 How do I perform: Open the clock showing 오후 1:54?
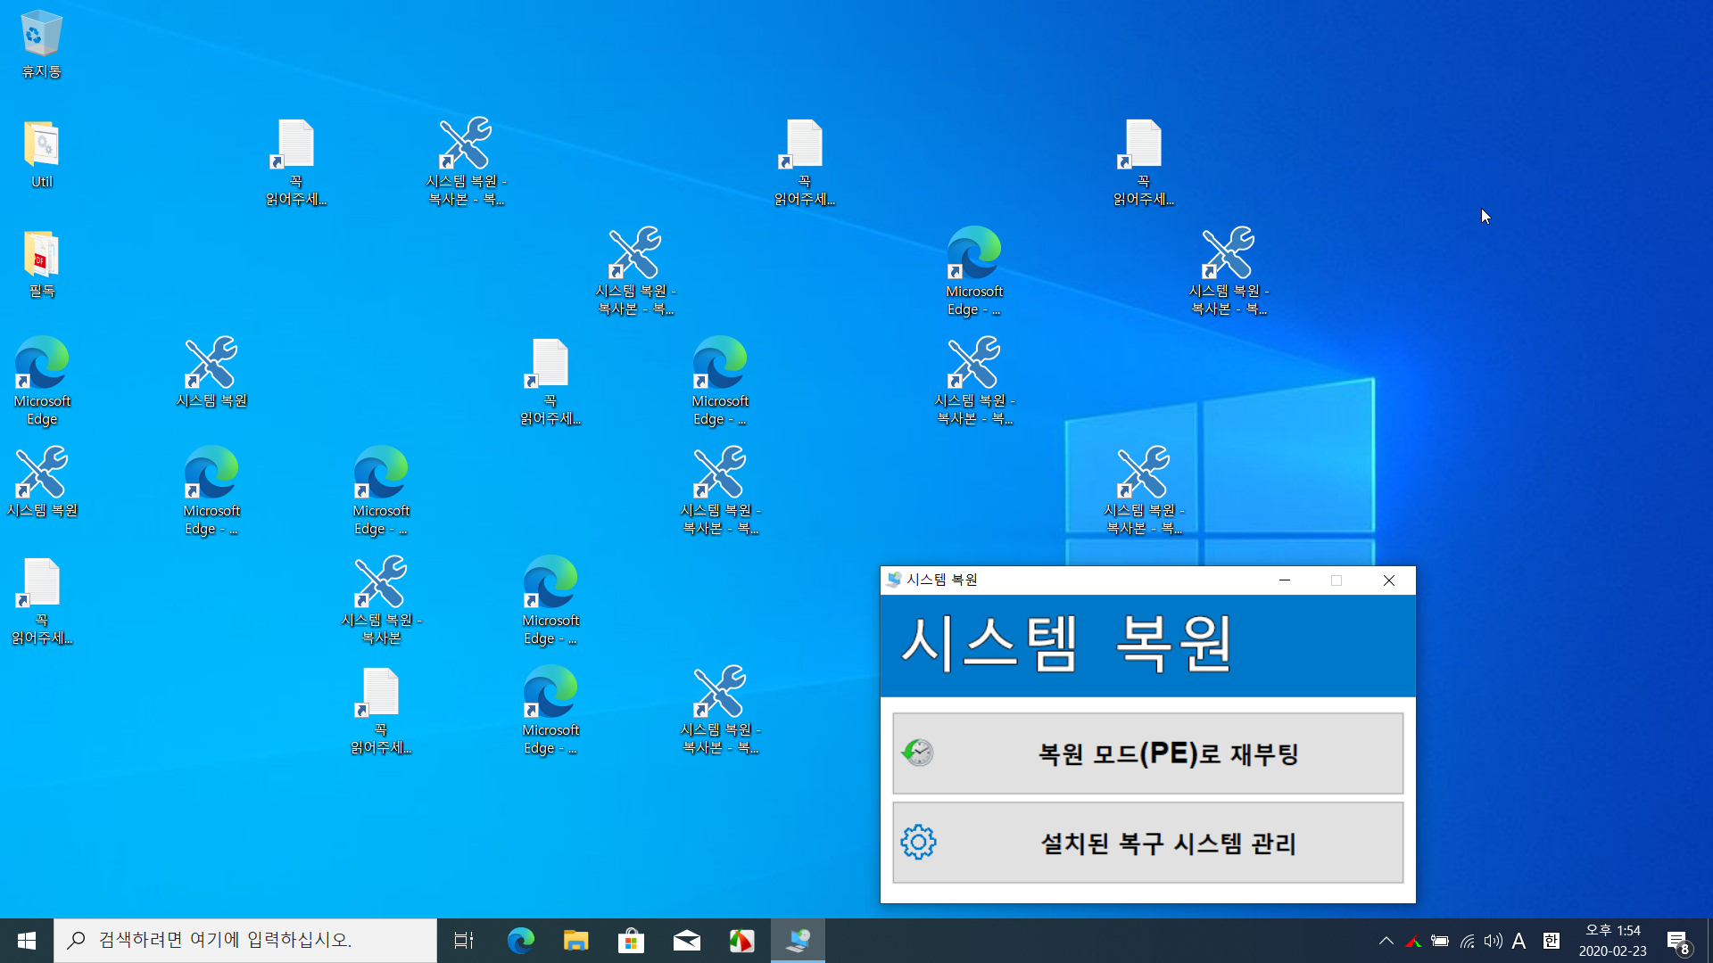pos(1612,941)
